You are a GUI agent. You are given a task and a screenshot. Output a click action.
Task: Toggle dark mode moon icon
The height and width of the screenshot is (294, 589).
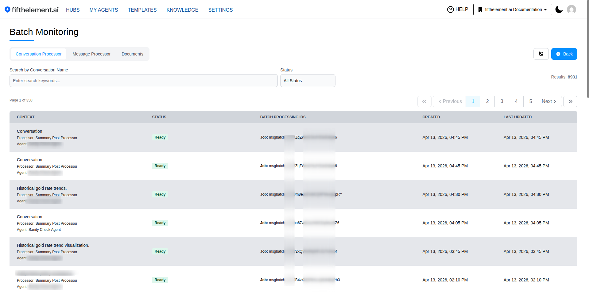click(x=559, y=10)
